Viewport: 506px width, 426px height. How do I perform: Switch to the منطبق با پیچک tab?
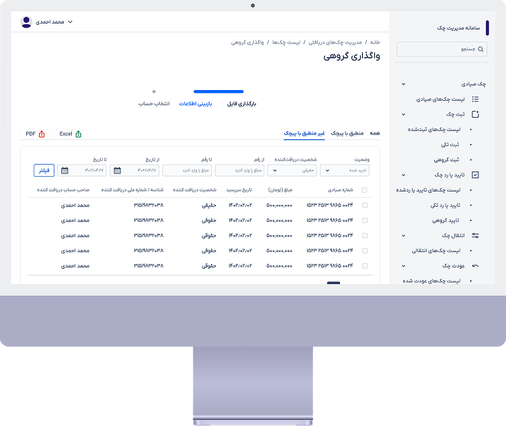(x=348, y=133)
